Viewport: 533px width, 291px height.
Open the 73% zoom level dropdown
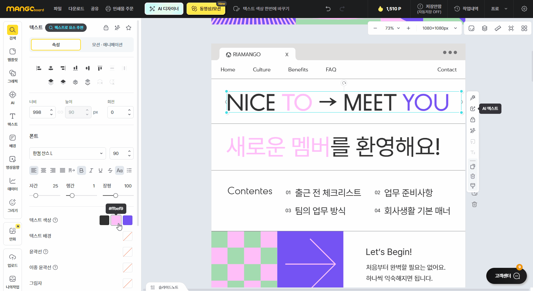392,28
